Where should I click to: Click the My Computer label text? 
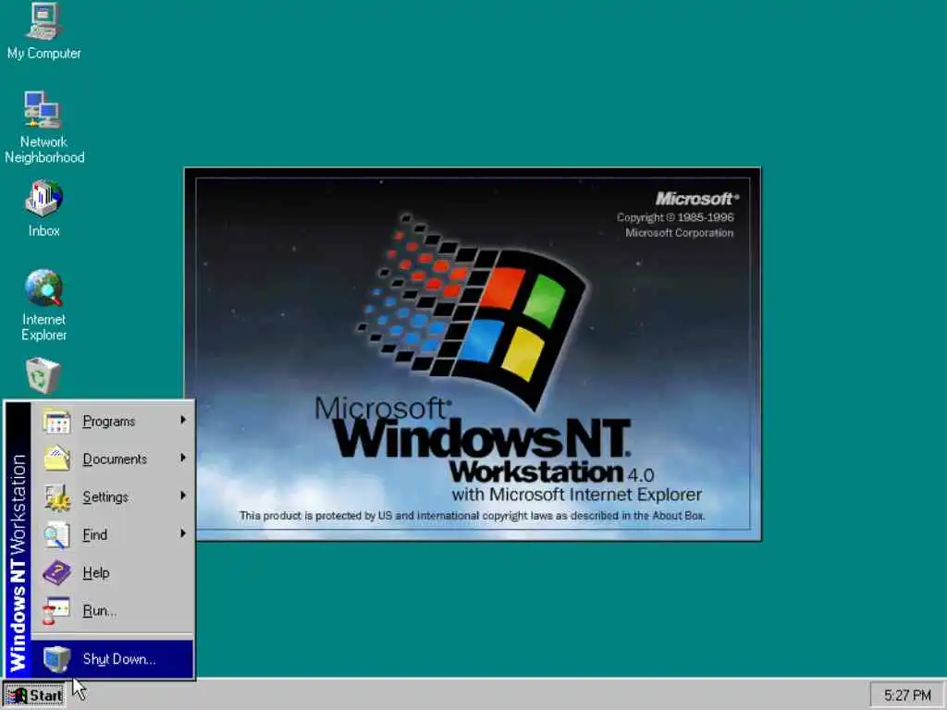[44, 53]
